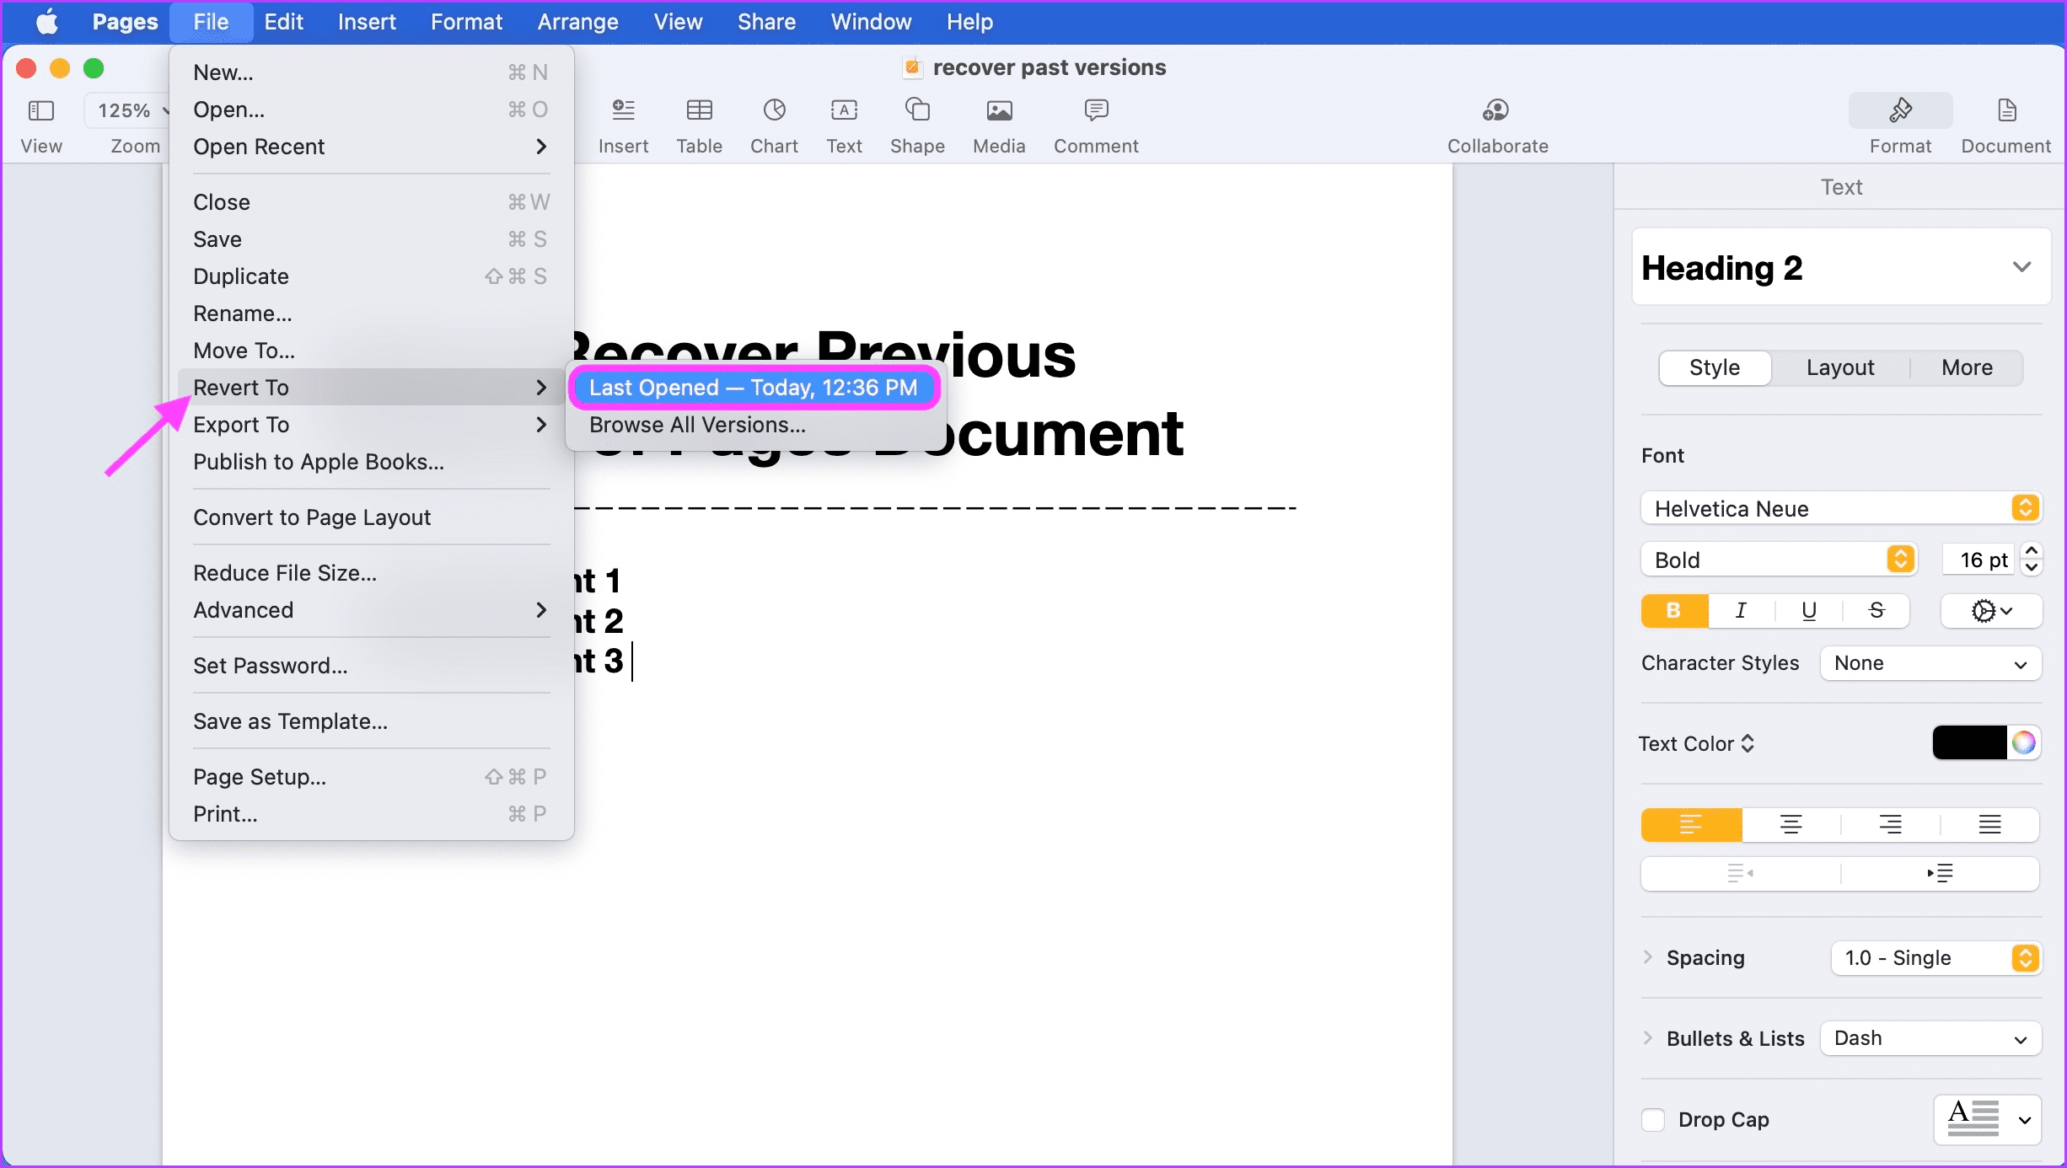Open the Edit menu
Image resolution: width=2067 pixels, height=1168 pixels.
click(283, 22)
